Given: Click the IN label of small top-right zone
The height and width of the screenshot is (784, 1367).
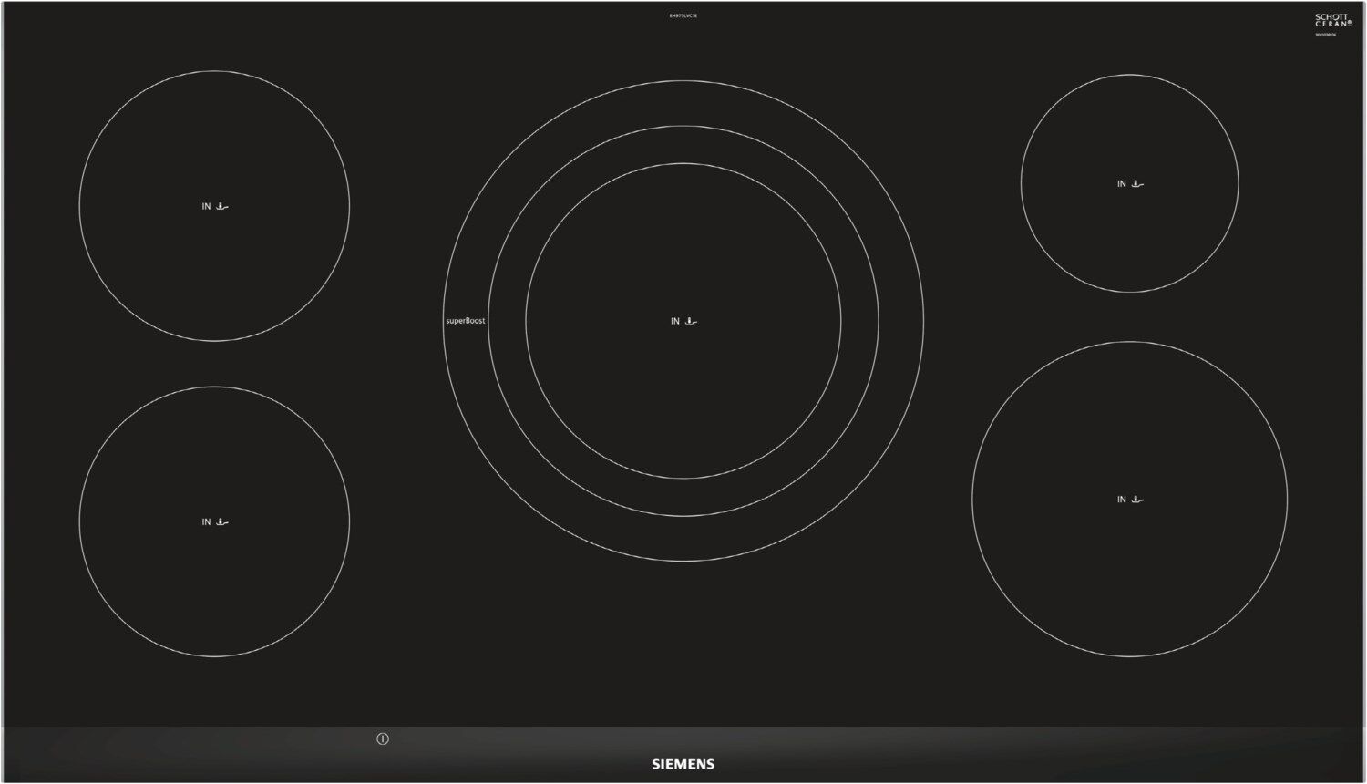Looking at the screenshot, I should (1122, 183).
